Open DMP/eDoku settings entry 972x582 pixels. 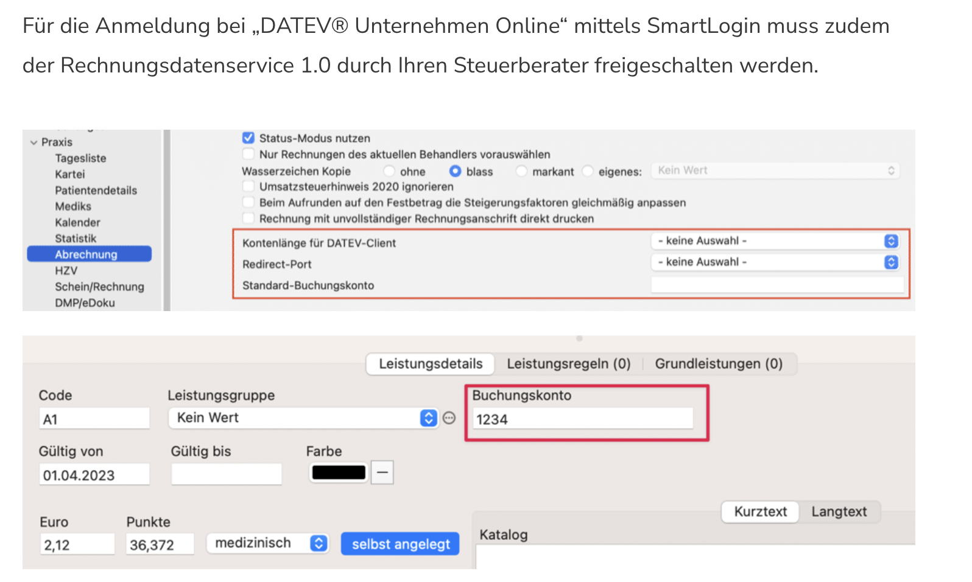click(x=85, y=303)
